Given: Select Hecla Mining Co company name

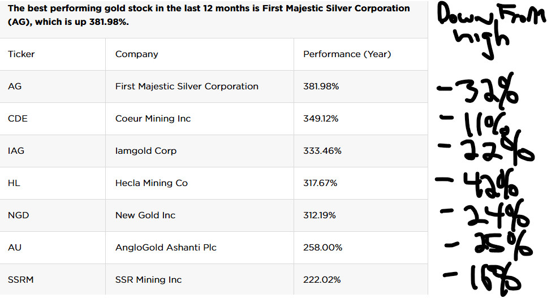Looking at the screenshot, I should (x=152, y=183).
